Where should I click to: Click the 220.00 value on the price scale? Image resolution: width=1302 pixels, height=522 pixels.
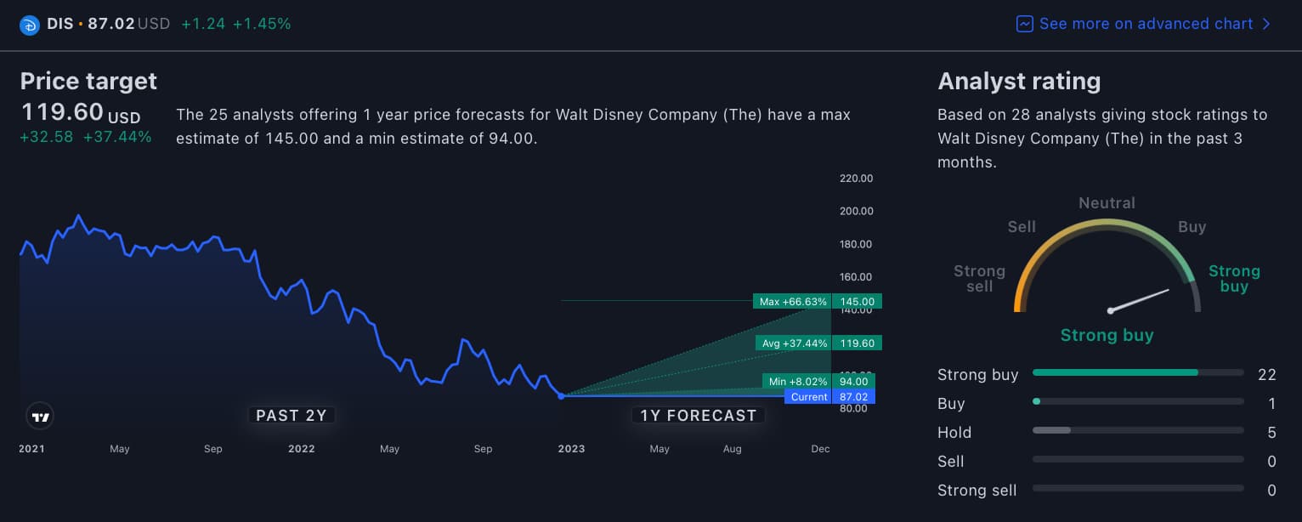[x=856, y=179]
